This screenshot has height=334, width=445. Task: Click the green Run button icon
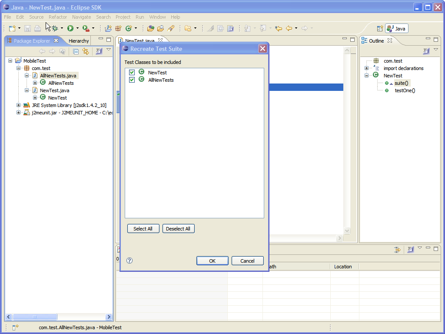70,28
